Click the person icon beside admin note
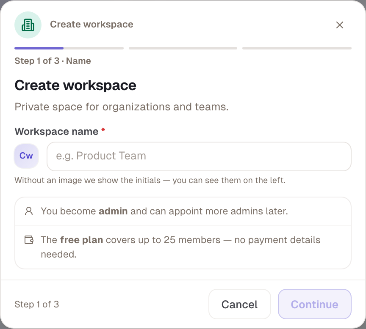The image size is (366, 329). point(29,211)
